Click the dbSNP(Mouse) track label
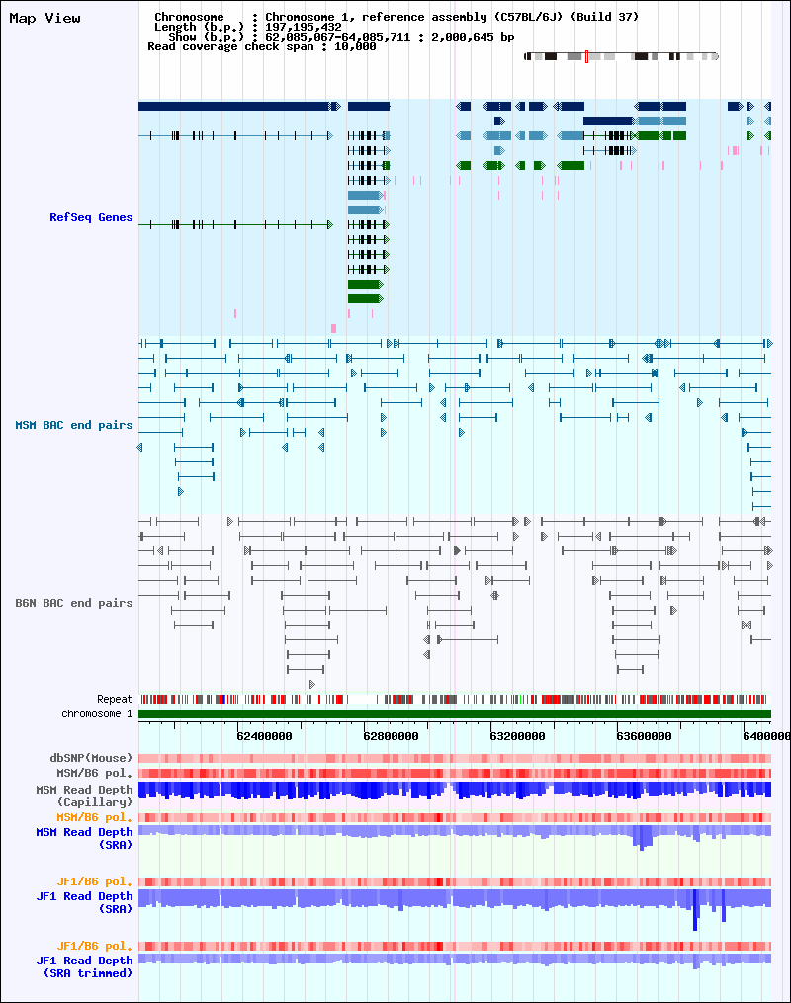Screen dimensions: 791x1003 click(x=91, y=757)
